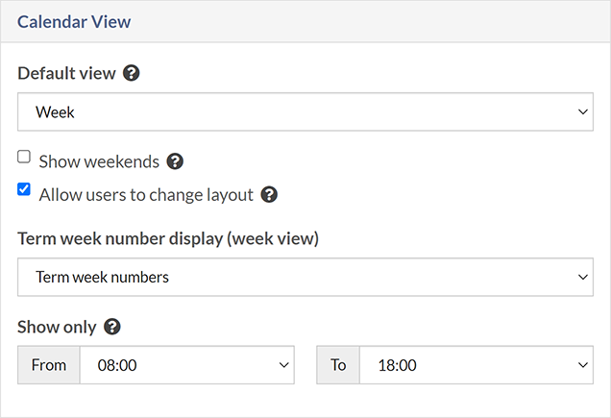Click the help icon beside Default view
This screenshot has width=611, height=418.
point(133,74)
